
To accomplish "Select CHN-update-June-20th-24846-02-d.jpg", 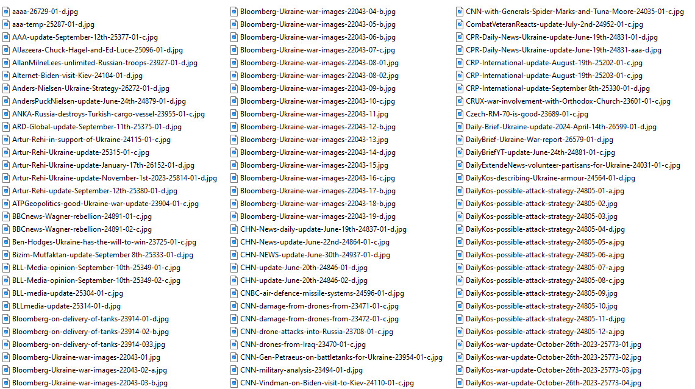I will [x=304, y=281].
